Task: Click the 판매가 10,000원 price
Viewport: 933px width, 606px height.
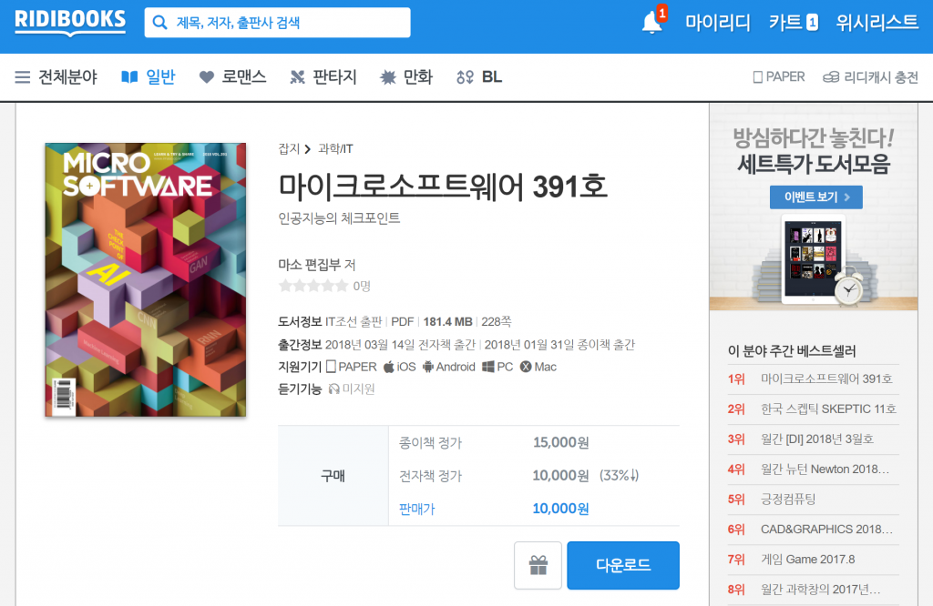Action: pyautogui.click(x=560, y=509)
